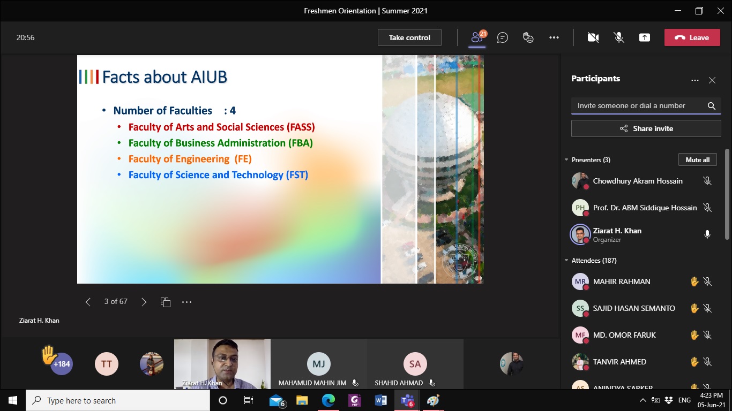The width and height of the screenshot is (732, 411).
Task: Open Microsoft Teams in the taskbar
Action: [x=407, y=400]
